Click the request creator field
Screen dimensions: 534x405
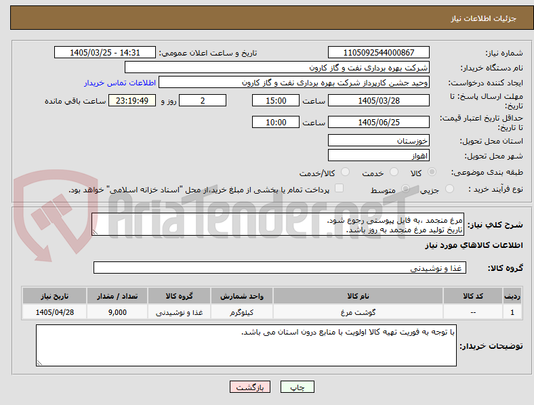[x=294, y=83]
